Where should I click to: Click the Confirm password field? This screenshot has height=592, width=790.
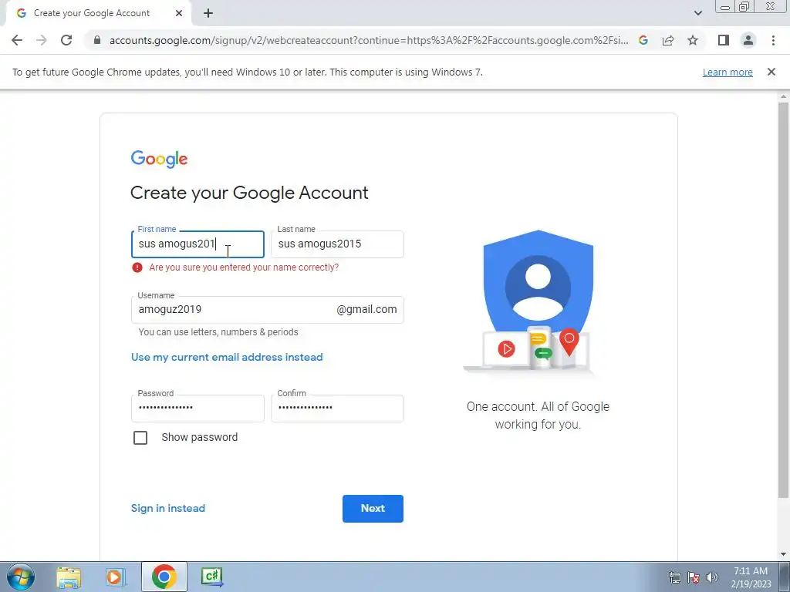(337, 408)
